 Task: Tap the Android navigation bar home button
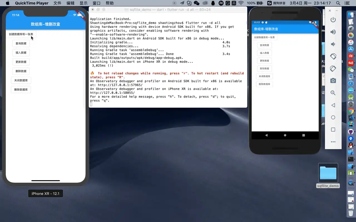285,135
